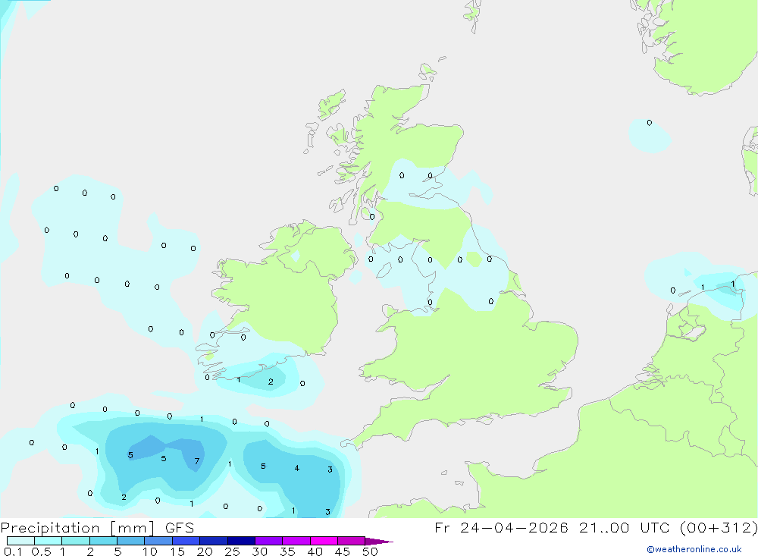Click the legend label '0.5'
The image size is (758, 556).
click(x=41, y=551)
